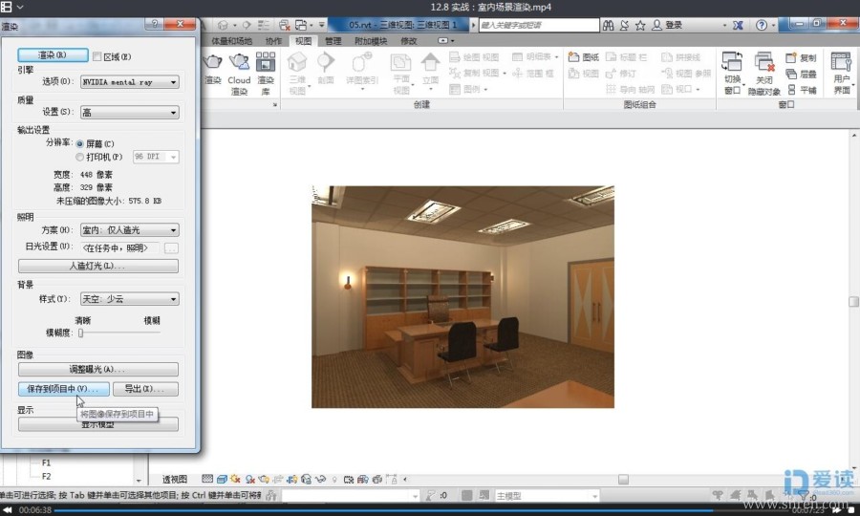This screenshot has height=516, width=860.
Task: Click the Autodesk Exchange X icon
Action: [x=739, y=25]
